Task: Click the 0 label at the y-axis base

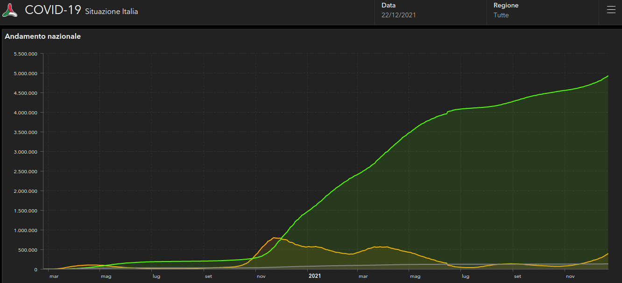Action: click(x=35, y=269)
